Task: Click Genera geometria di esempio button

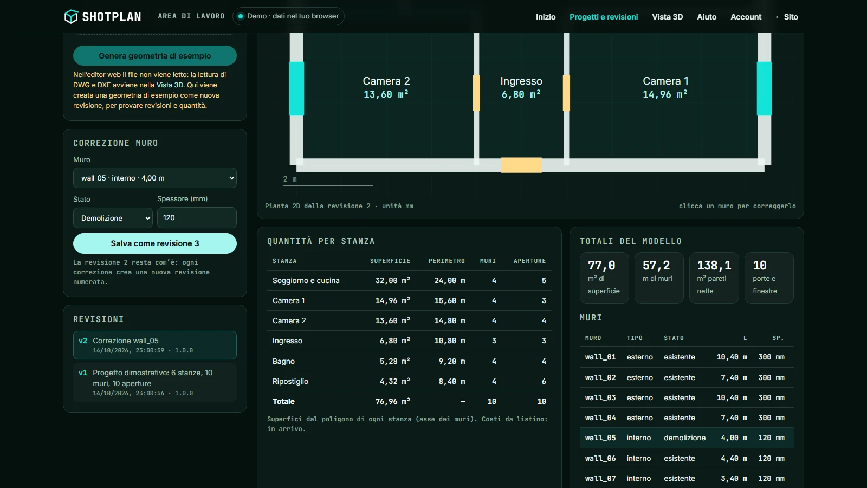Action: click(155, 56)
